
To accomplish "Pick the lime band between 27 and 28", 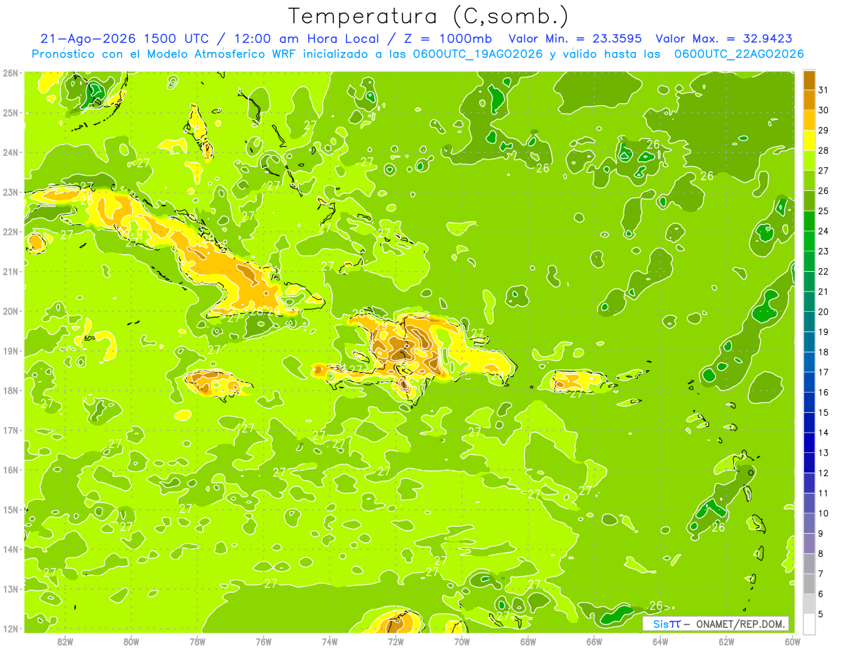I will [x=809, y=160].
